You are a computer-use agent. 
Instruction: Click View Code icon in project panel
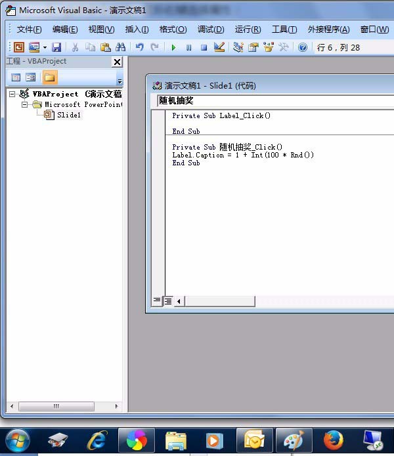[x=16, y=77]
